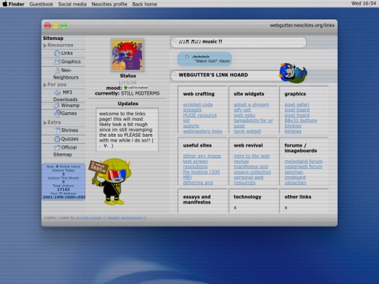
Task: Collapse the Extra section triangle
Action: click(x=45, y=123)
